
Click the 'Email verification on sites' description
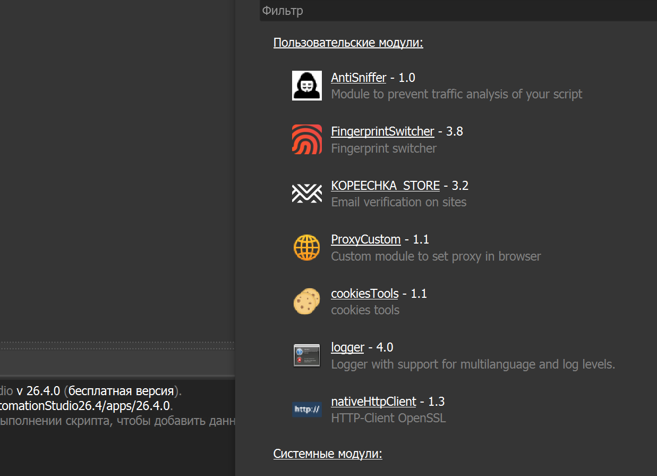[x=398, y=202]
